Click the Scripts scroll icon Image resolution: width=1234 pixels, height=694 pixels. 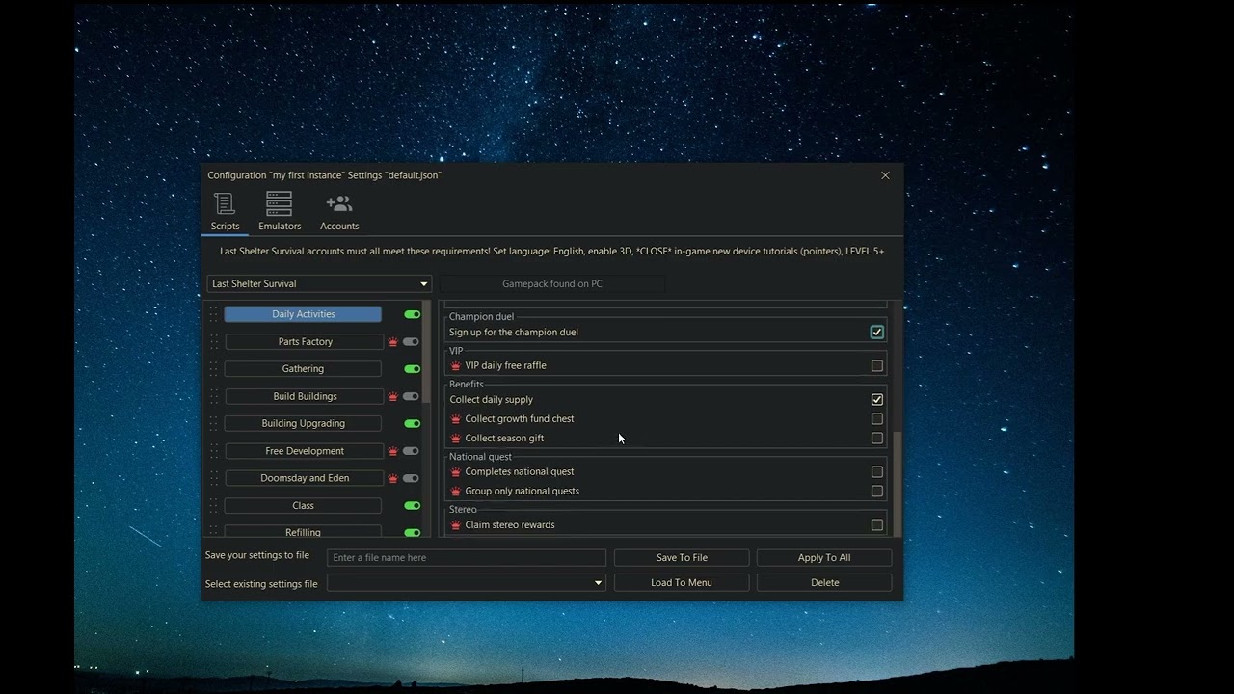(x=225, y=203)
